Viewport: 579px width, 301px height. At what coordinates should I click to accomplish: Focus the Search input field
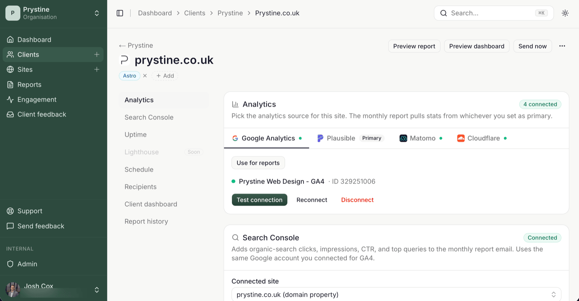(x=494, y=13)
